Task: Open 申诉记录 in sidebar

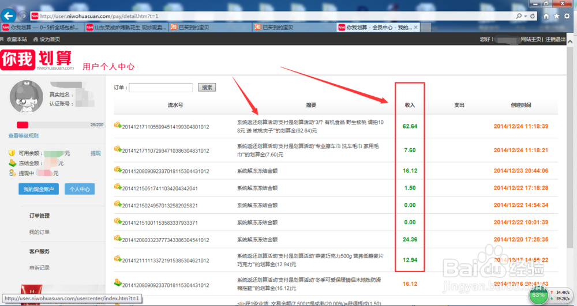Action: tap(39, 268)
